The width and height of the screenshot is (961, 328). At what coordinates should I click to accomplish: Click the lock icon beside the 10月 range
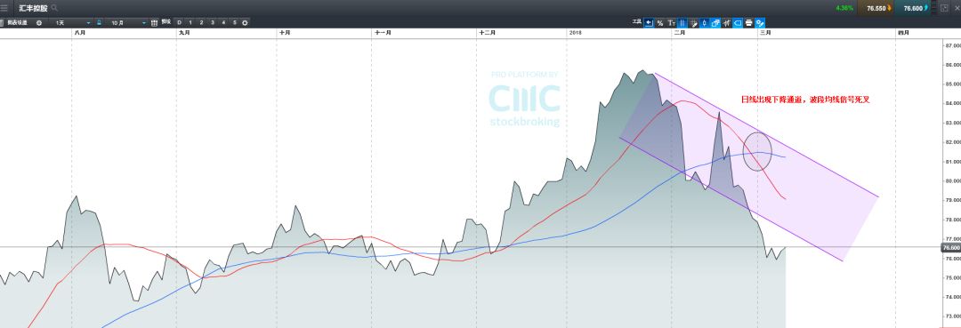tap(99, 22)
